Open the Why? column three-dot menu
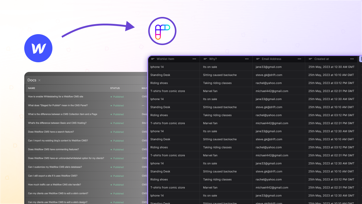362x204 pixels. coord(247,59)
